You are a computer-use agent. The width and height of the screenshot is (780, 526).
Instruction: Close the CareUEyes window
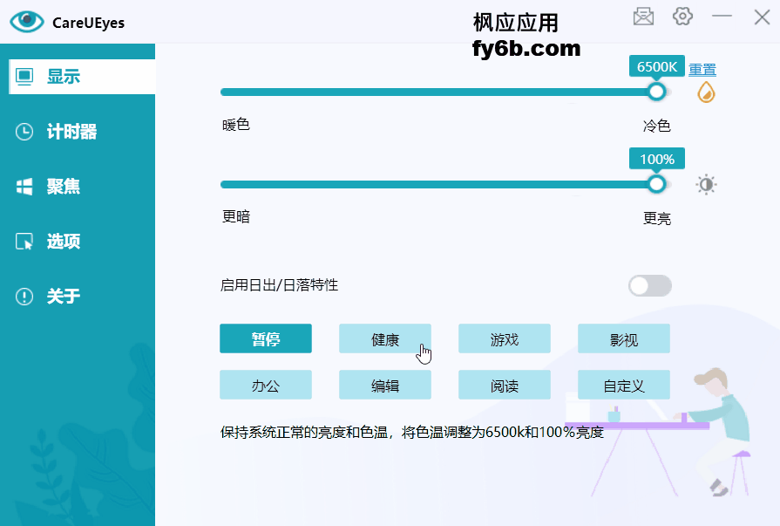click(762, 17)
